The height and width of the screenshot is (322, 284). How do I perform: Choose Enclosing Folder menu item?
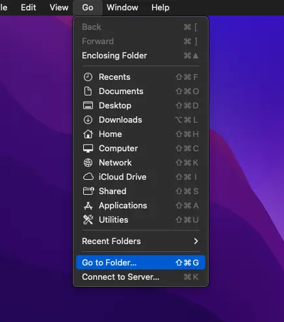click(x=140, y=56)
